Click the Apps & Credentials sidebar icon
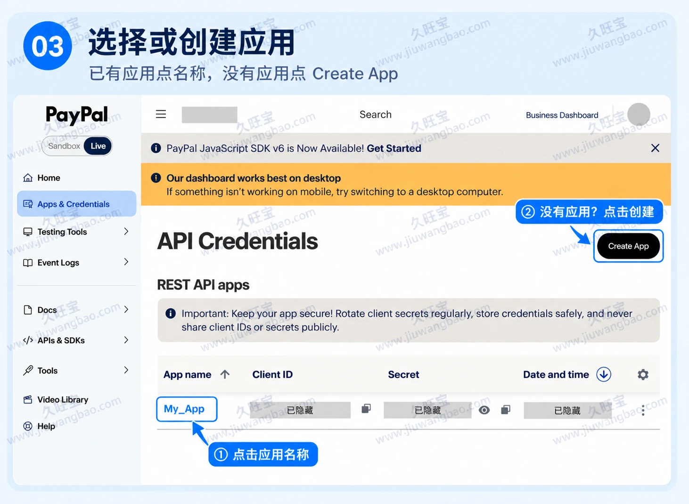This screenshot has height=504, width=689. point(28,204)
